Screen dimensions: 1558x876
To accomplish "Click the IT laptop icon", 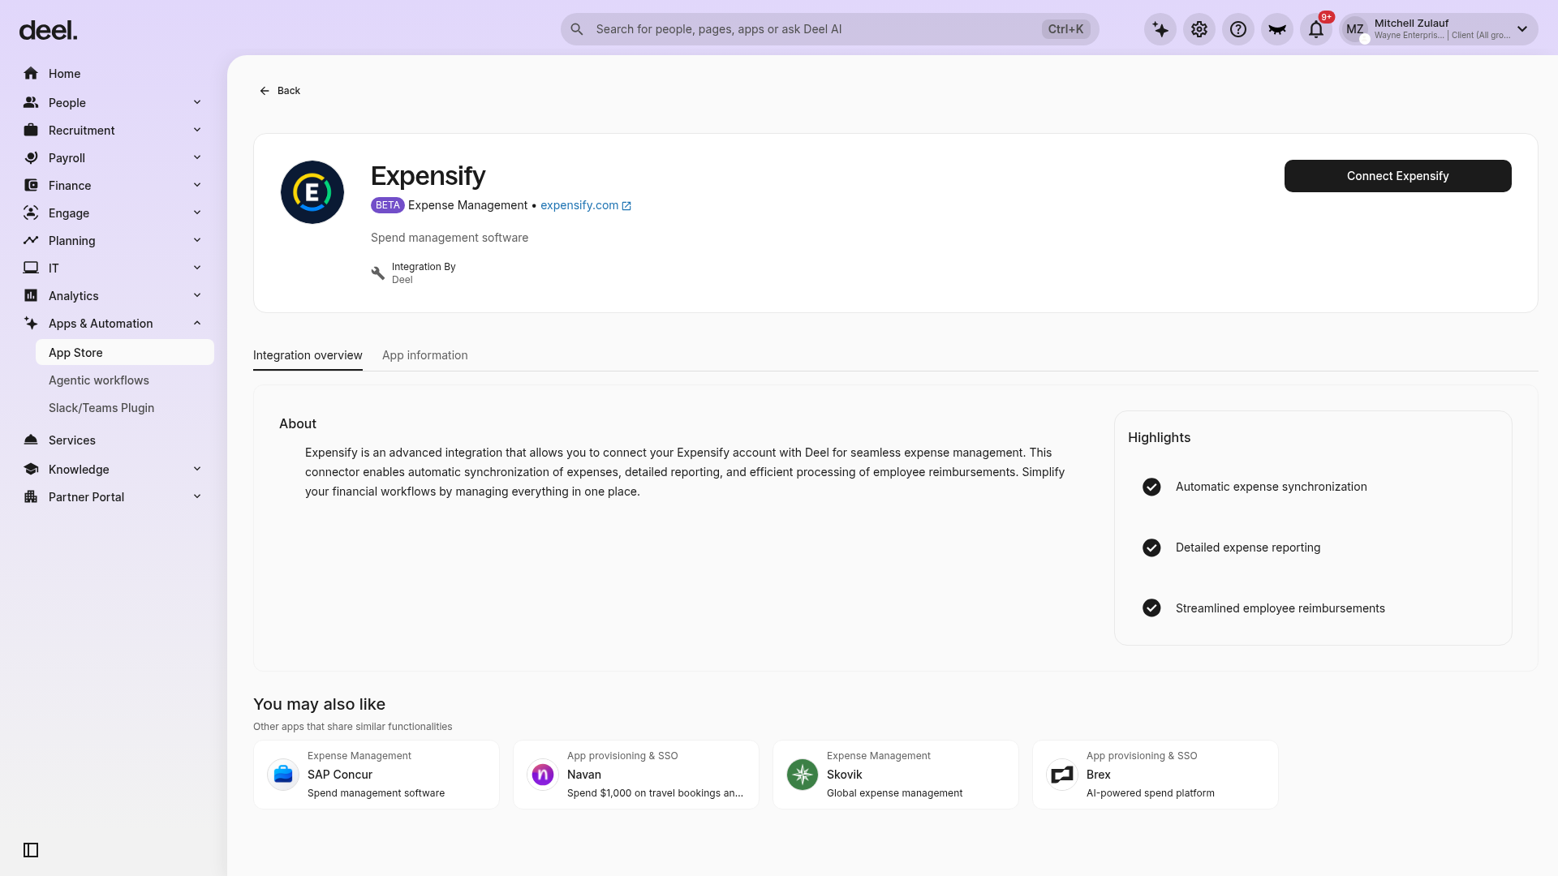I will tap(31, 268).
